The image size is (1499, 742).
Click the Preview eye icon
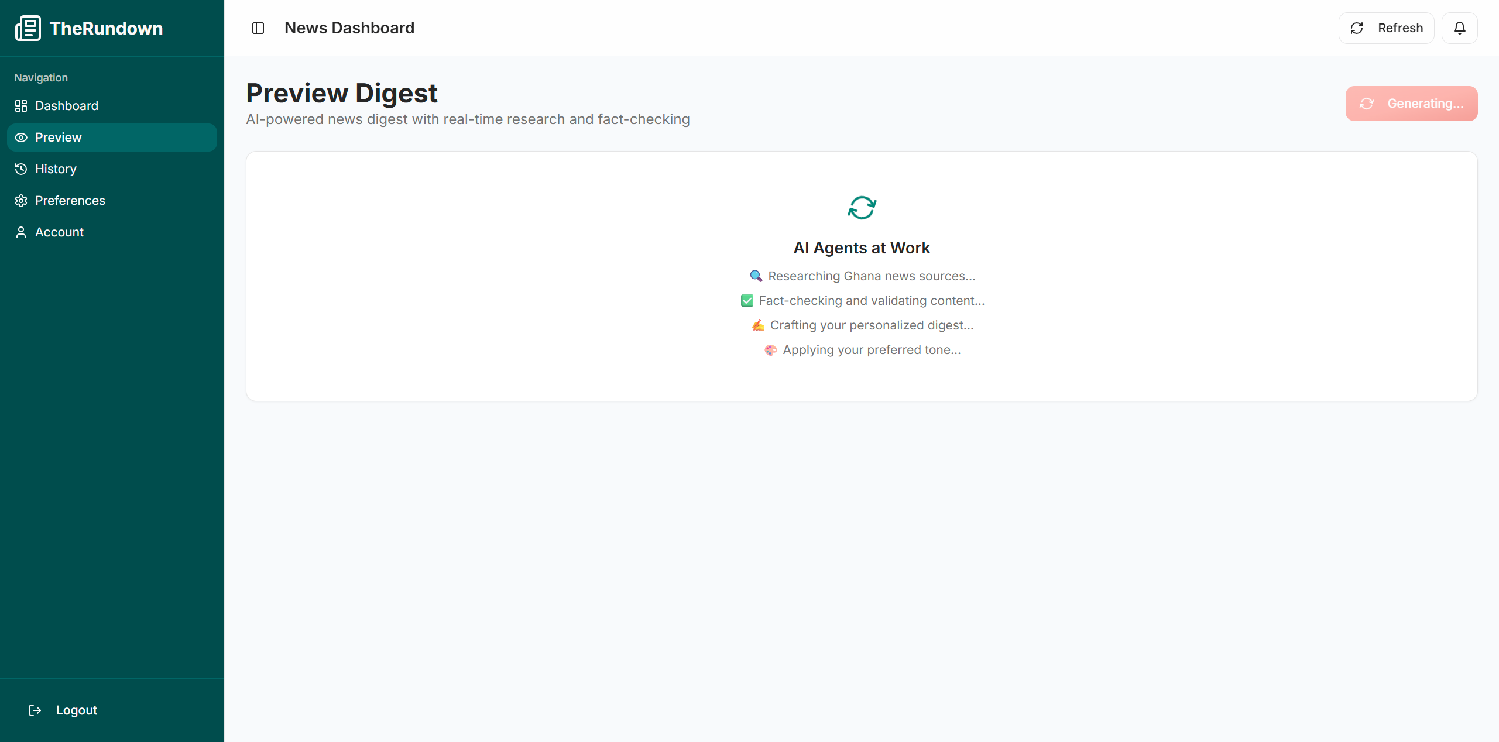(21, 138)
